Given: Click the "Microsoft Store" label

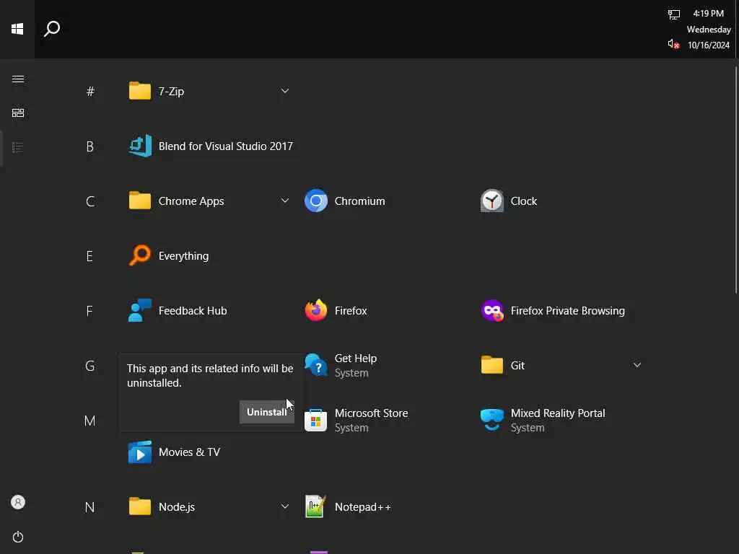Looking at the screenshot, I should (371, 413).
